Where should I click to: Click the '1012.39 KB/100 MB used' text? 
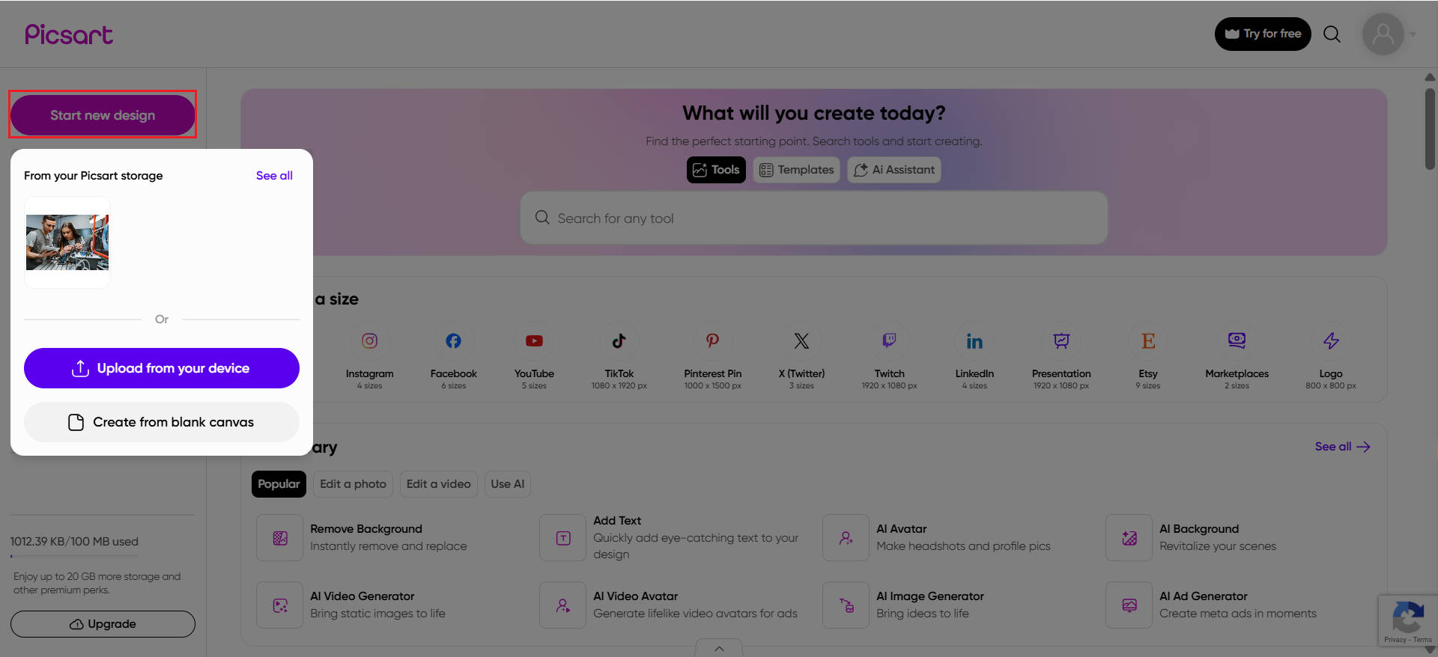(74, 542)
